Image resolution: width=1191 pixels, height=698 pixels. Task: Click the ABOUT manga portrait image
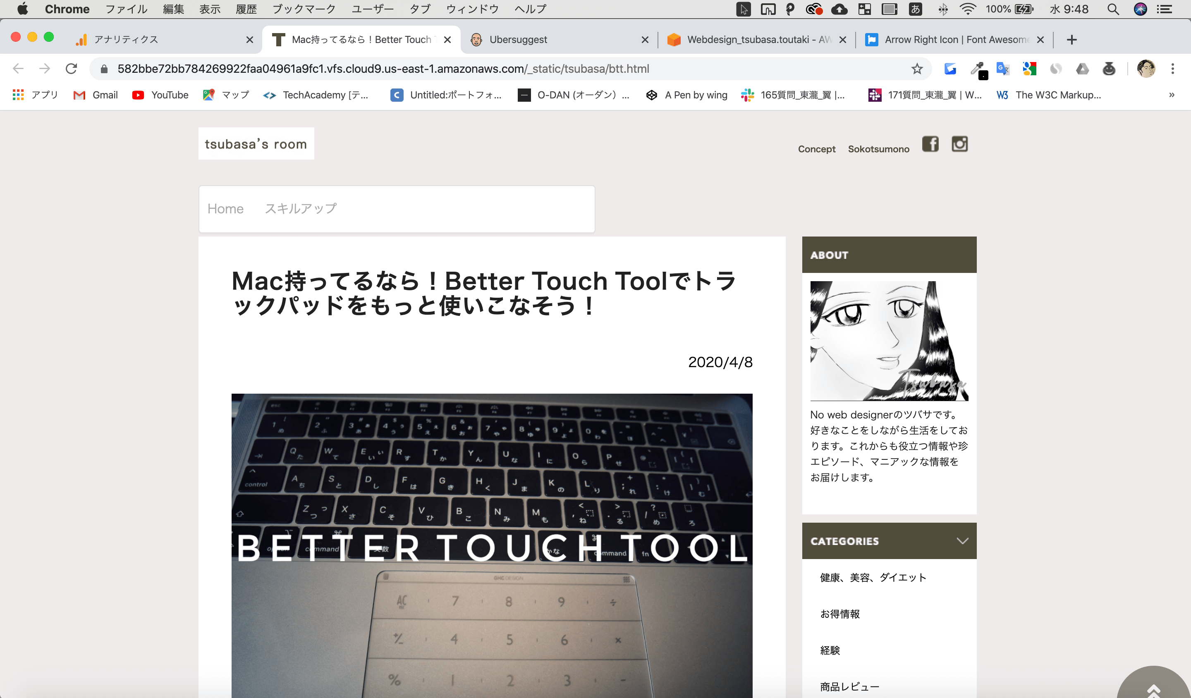[889, 341]
